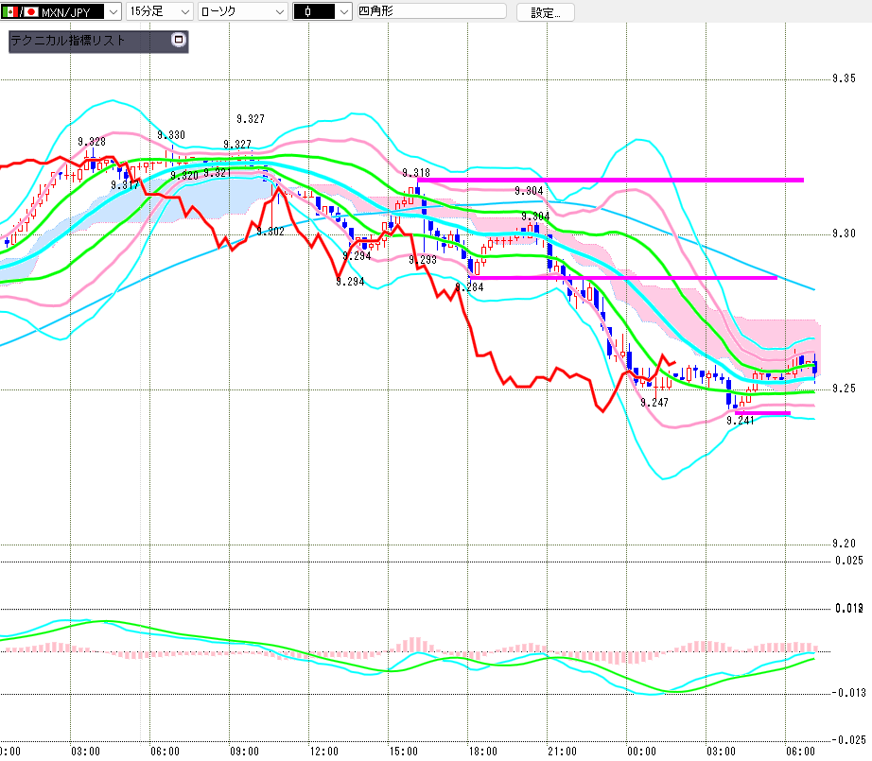872x761 pixels.
Task: Click the 9.20 price axis value
Action: pos(845,544)
